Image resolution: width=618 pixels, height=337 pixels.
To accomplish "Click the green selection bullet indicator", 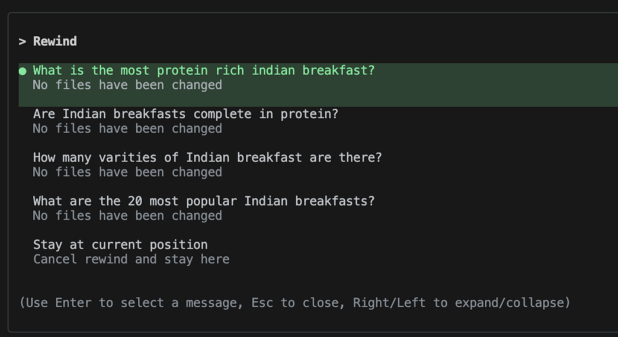I will click(x=22, y=71).
